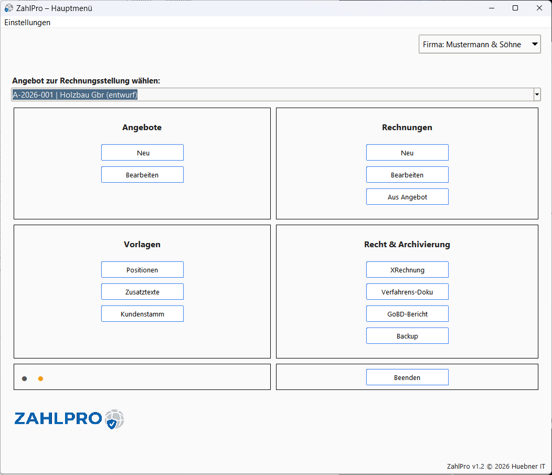Click the ZahlPro globe shield logo
The height and width of the screenshot is (475, 552).
pyautogui.click(x=114, y=419)
